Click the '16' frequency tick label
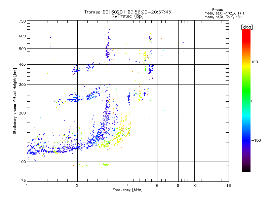Viewport: 269px width, 202px height. (229, 186)
